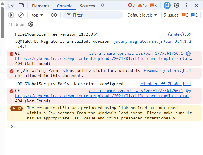Click the red error count badge
203x155 pixels.
(132, 5)
